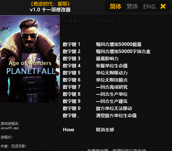Click the Age of Wonders Planetfall cover image
The height and width of the screenshot is (151, 172).
coord(30,59)
